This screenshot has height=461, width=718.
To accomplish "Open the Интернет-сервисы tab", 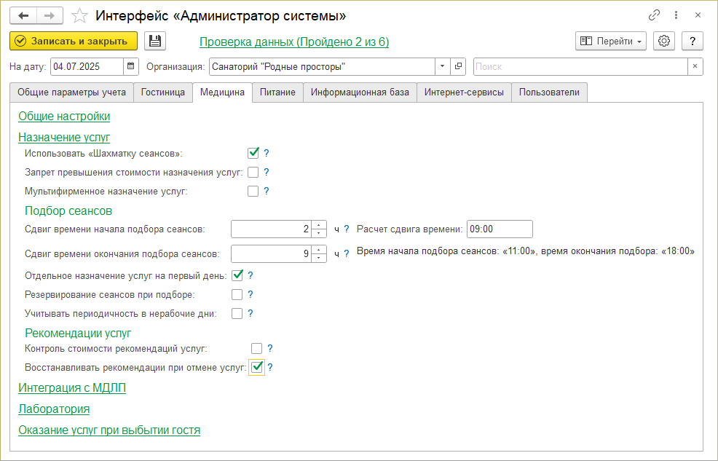I will 464,92.
